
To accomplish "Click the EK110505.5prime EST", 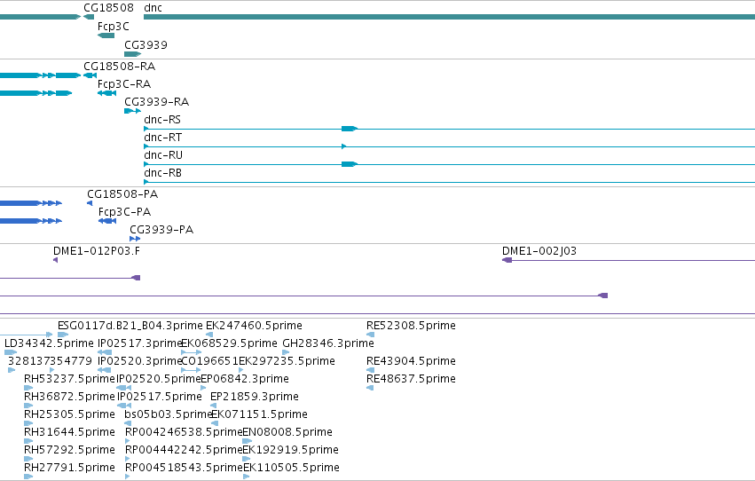I will [247, 477].
